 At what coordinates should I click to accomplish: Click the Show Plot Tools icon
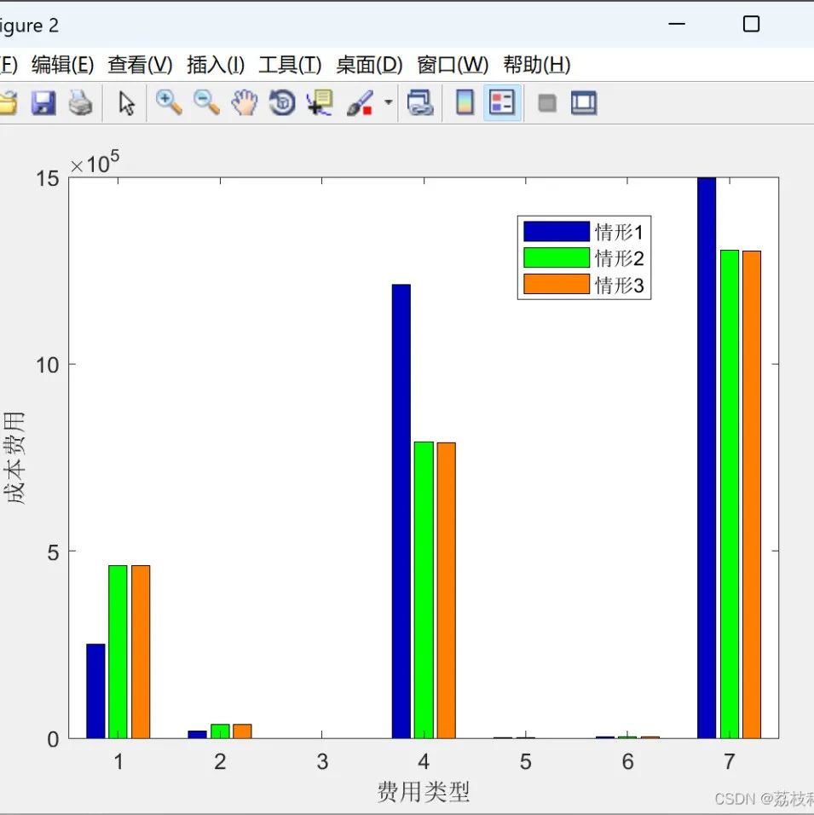[x=584, y=102]
